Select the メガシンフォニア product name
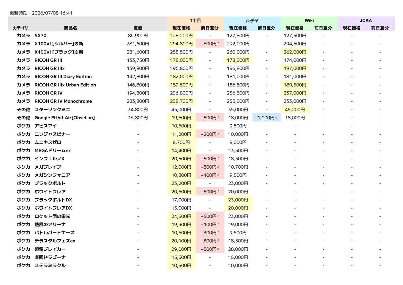 tap(52, 175)
